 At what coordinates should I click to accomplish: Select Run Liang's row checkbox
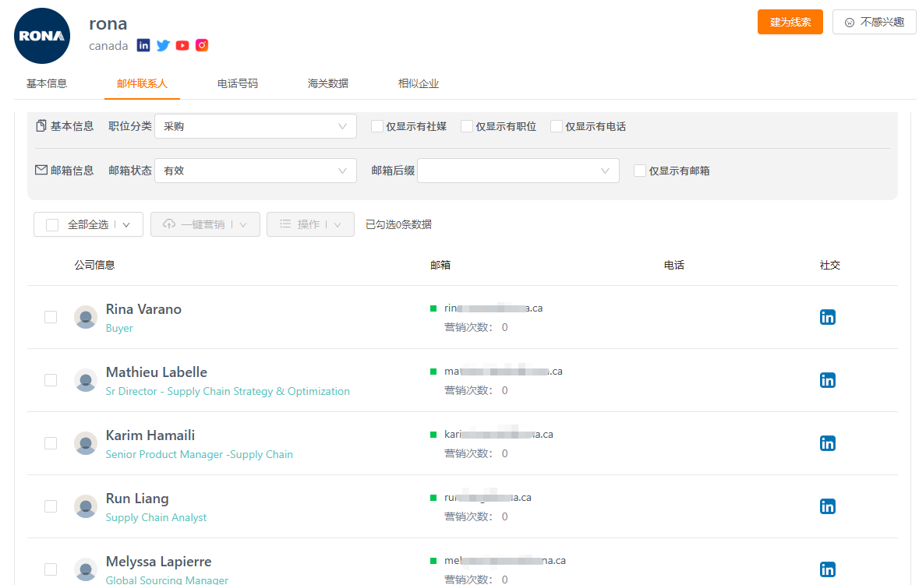point(51,506)
